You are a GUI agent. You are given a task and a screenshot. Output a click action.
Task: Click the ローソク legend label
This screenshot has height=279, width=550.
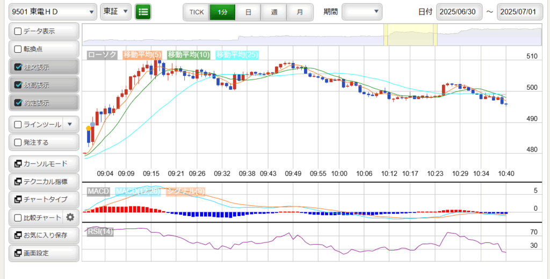(102, 55)
